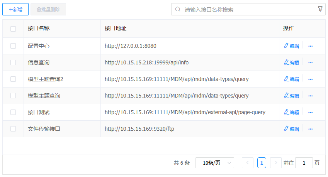This screenshot has height=177, width=328.
Task: Click the filter funnel icon in search bar
Action: [320, 9]
